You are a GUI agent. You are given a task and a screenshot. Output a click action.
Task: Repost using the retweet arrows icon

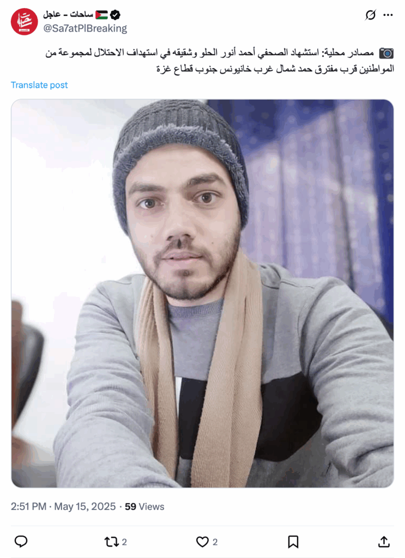coord(111,542)
